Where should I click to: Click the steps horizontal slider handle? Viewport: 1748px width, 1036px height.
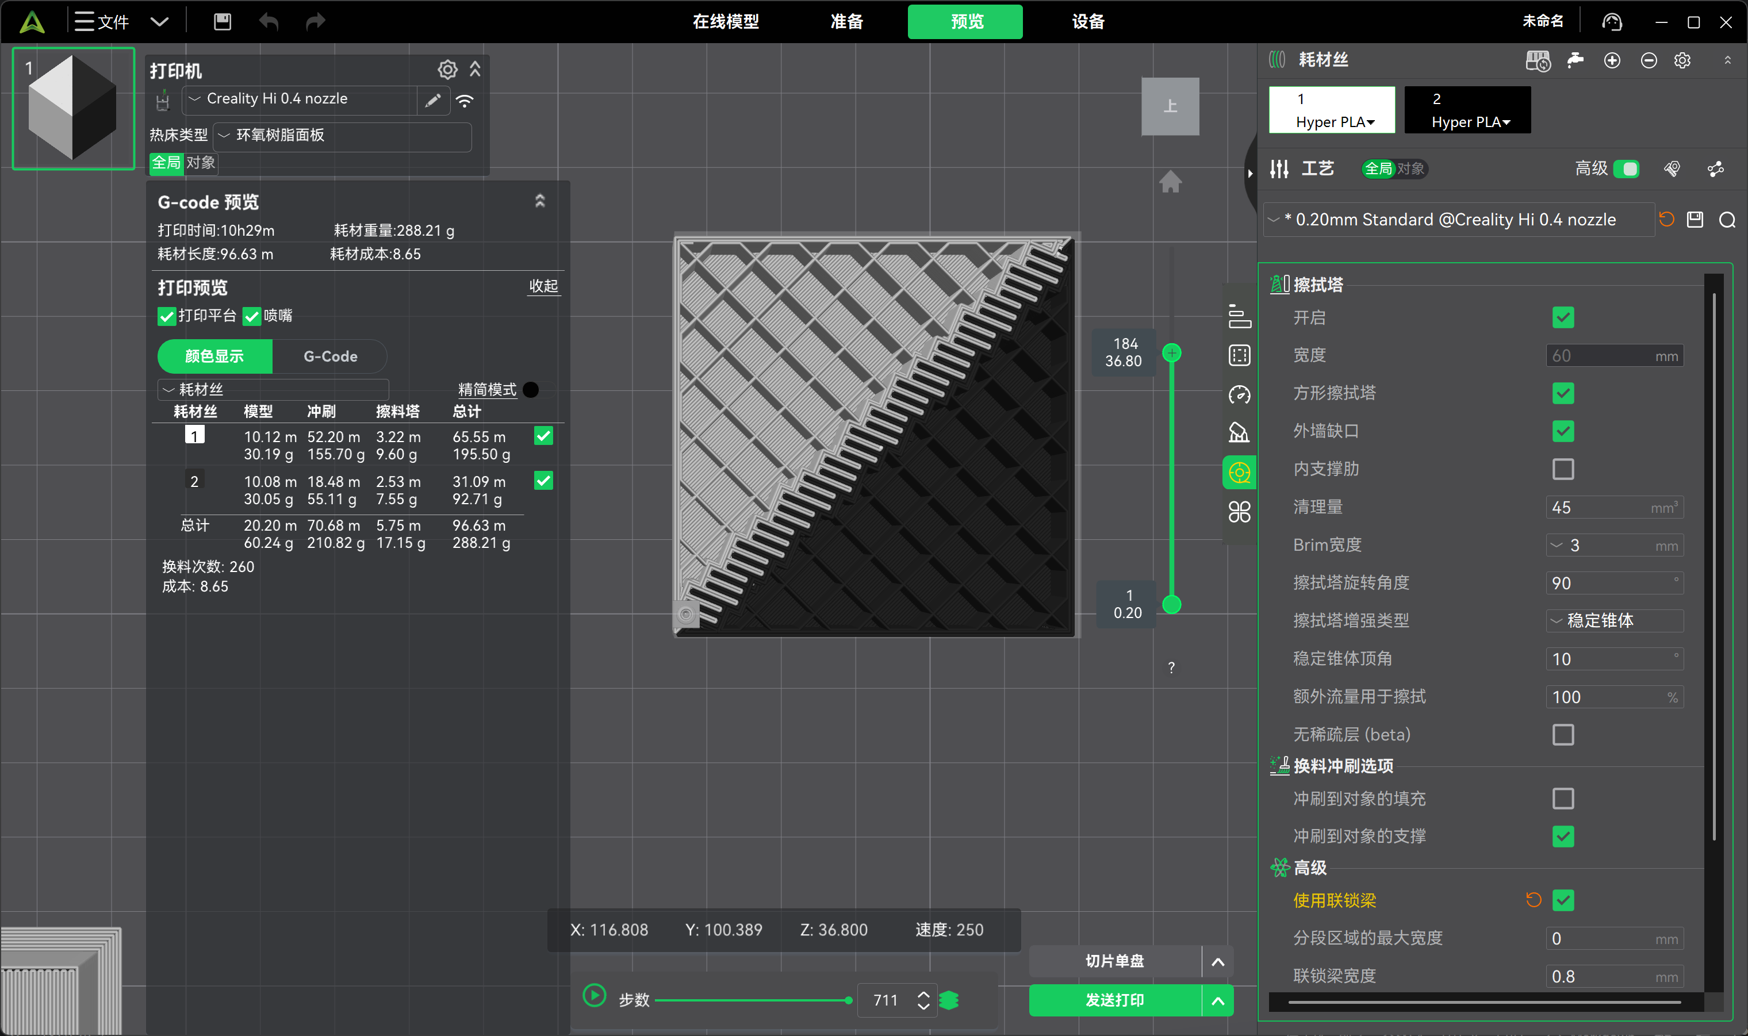pyautogui.click(x=848, y=1000)
